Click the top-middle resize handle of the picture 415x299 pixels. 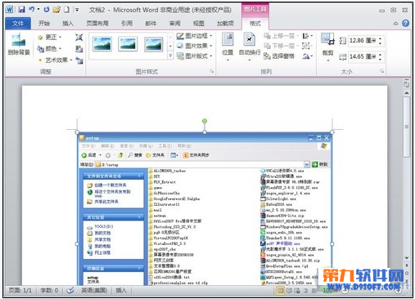[205, 132]
